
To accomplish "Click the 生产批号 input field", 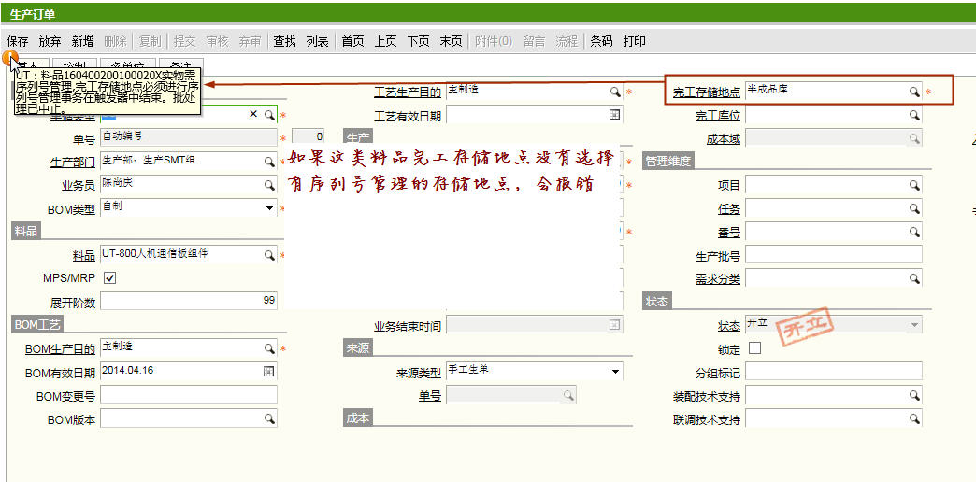I will pos(833,255).
